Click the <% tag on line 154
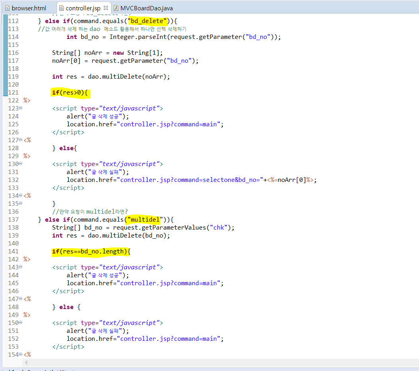 [x=27, y=355]
